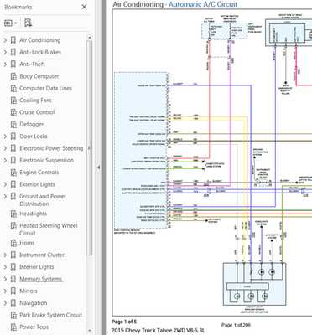Screen dimensions: 312x335
Task: Open the Park Brake System Circuit bookmark
Action: [51, 315]
